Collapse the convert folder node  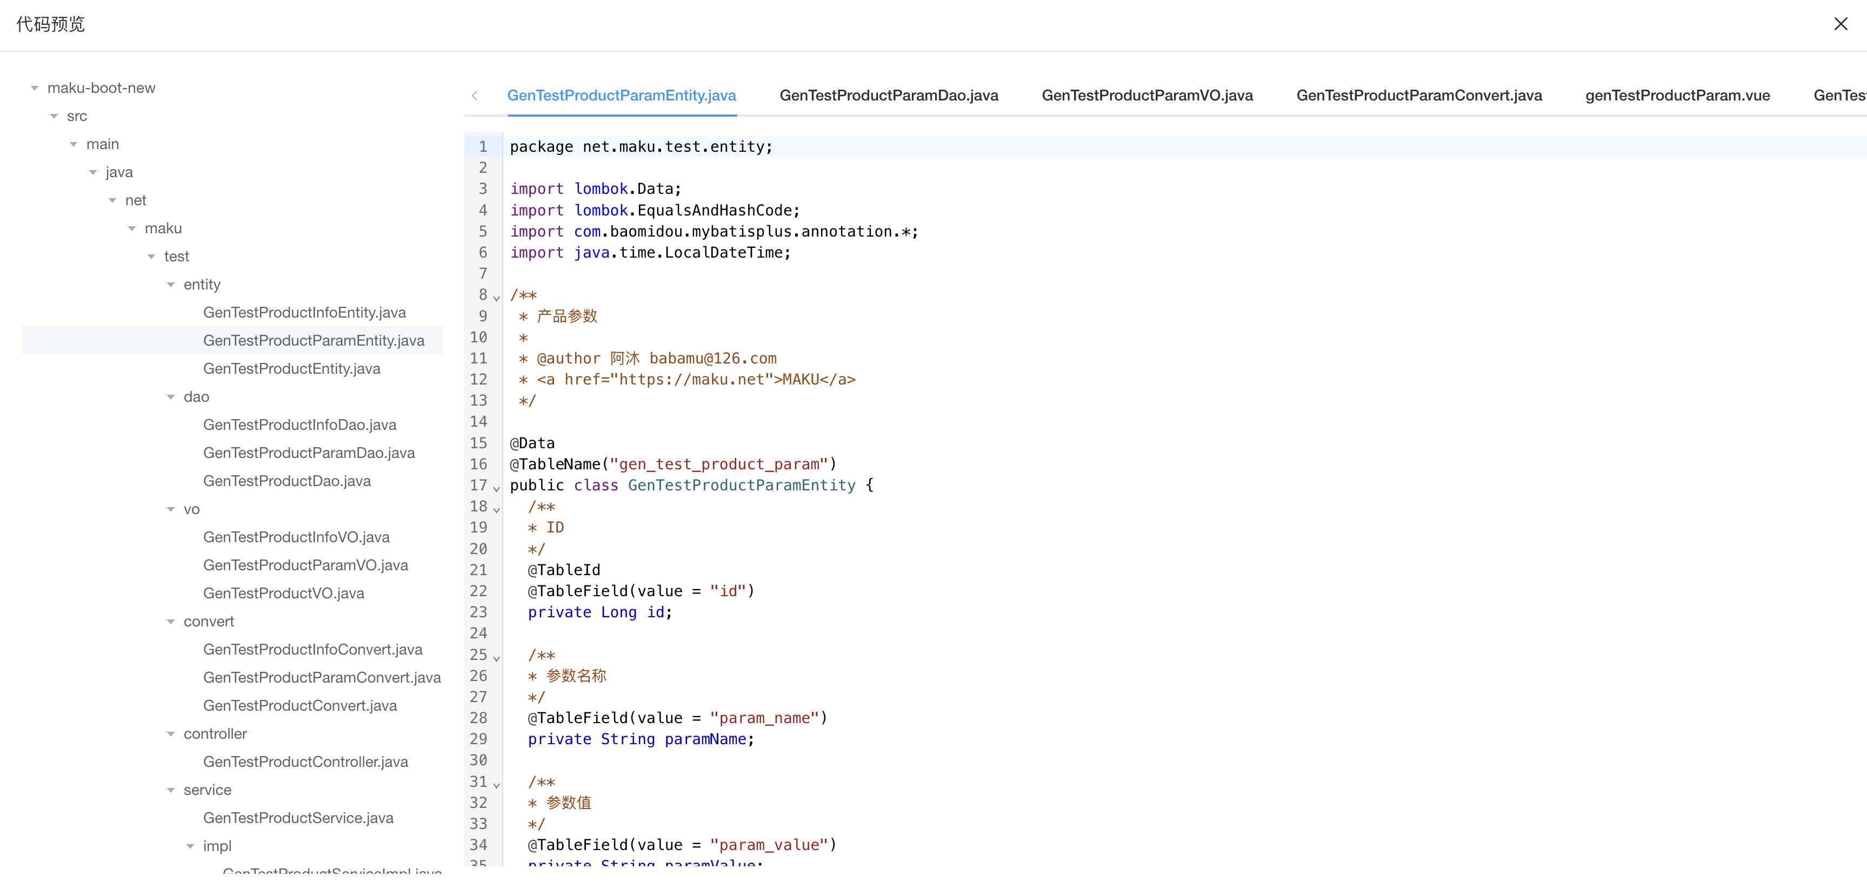(x=171, y=622)
